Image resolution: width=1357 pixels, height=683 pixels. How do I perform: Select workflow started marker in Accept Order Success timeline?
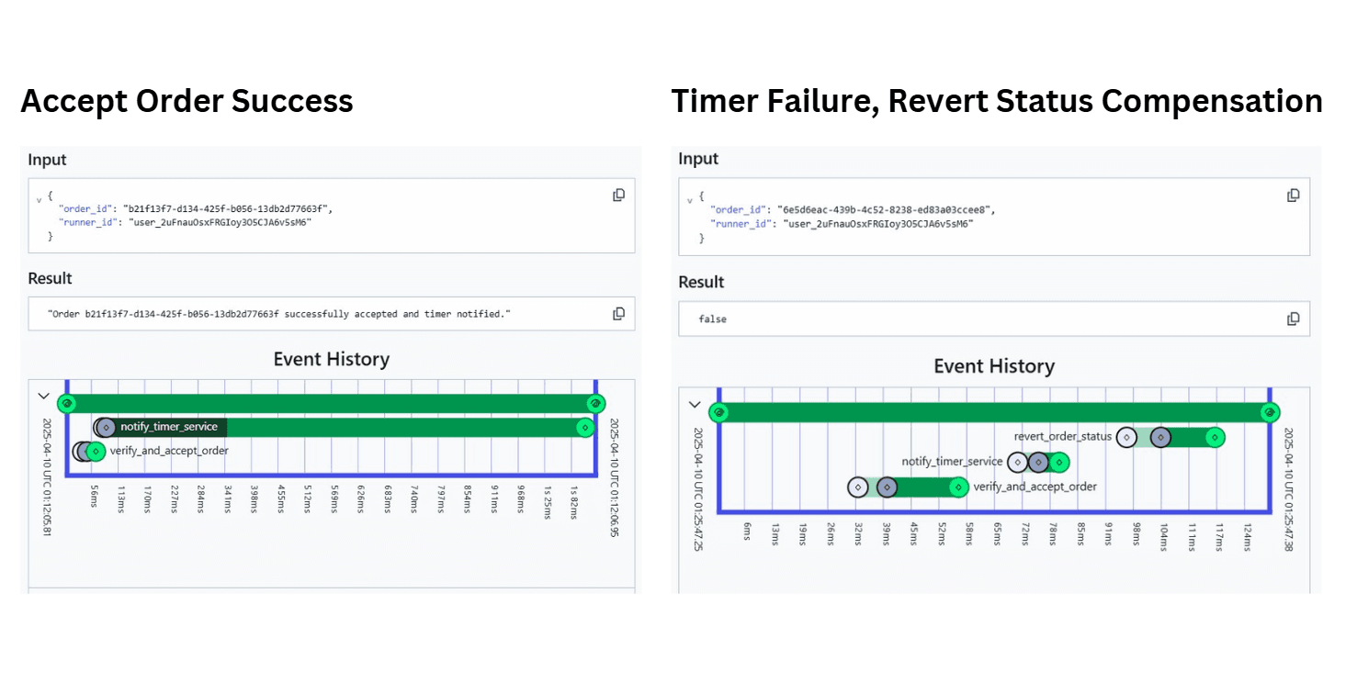(65, 403)
